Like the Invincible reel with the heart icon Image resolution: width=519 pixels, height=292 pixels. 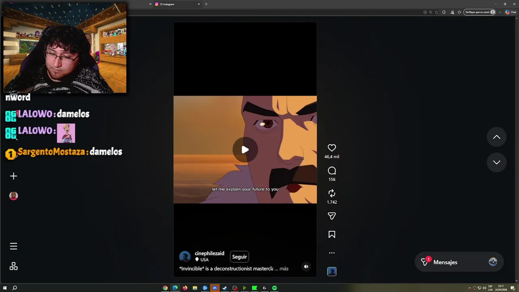pos(332,148)
